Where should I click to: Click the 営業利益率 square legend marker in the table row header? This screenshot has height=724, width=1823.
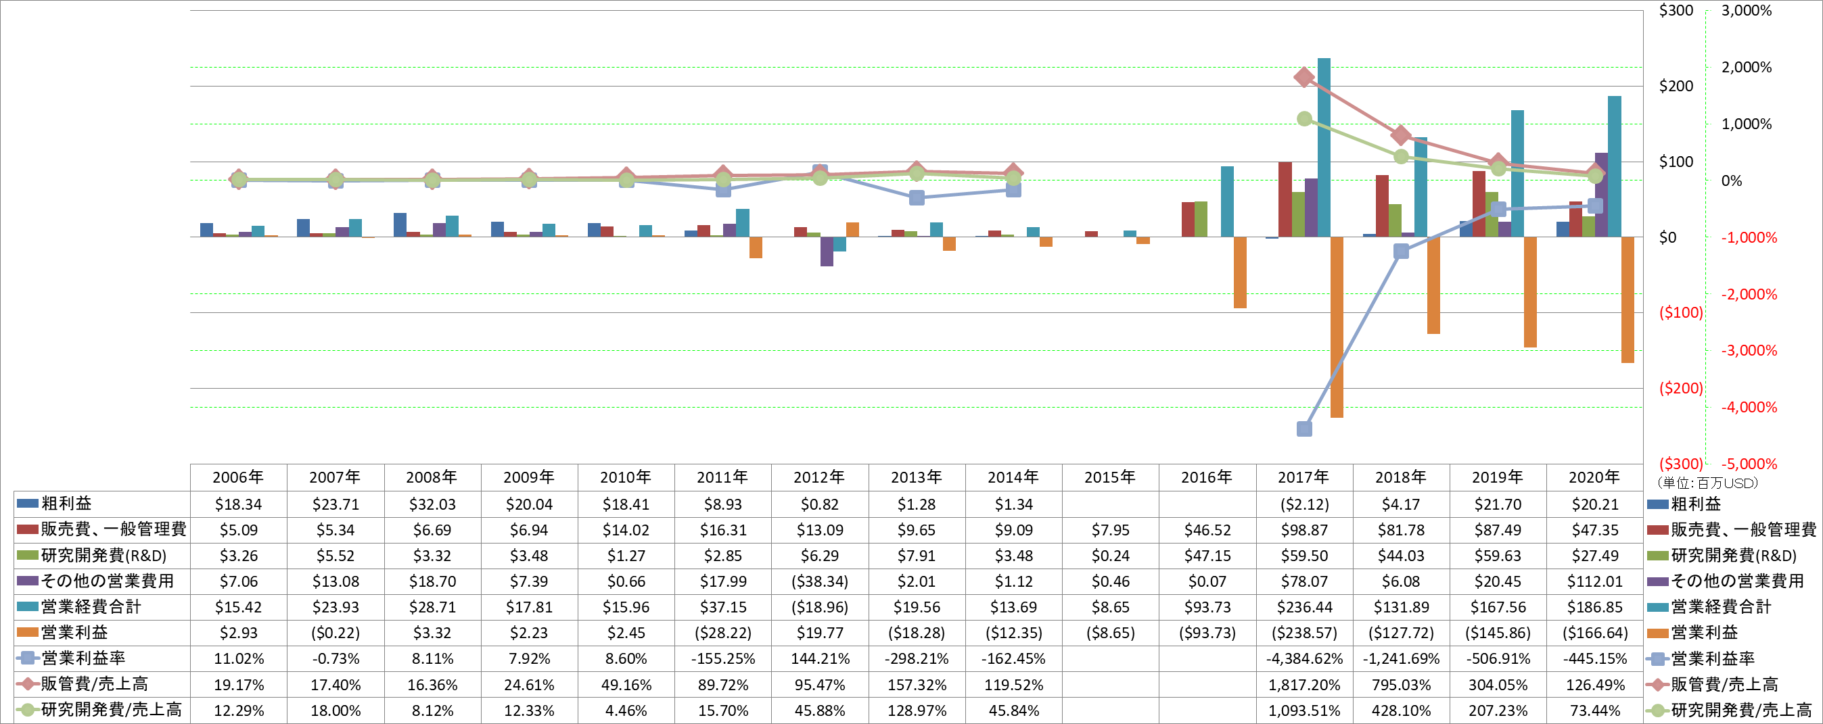tap(28, 658)
